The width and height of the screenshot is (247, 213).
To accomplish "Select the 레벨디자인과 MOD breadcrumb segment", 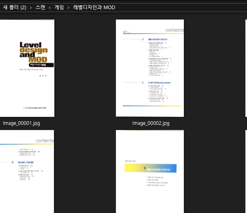I will point(94,8).
